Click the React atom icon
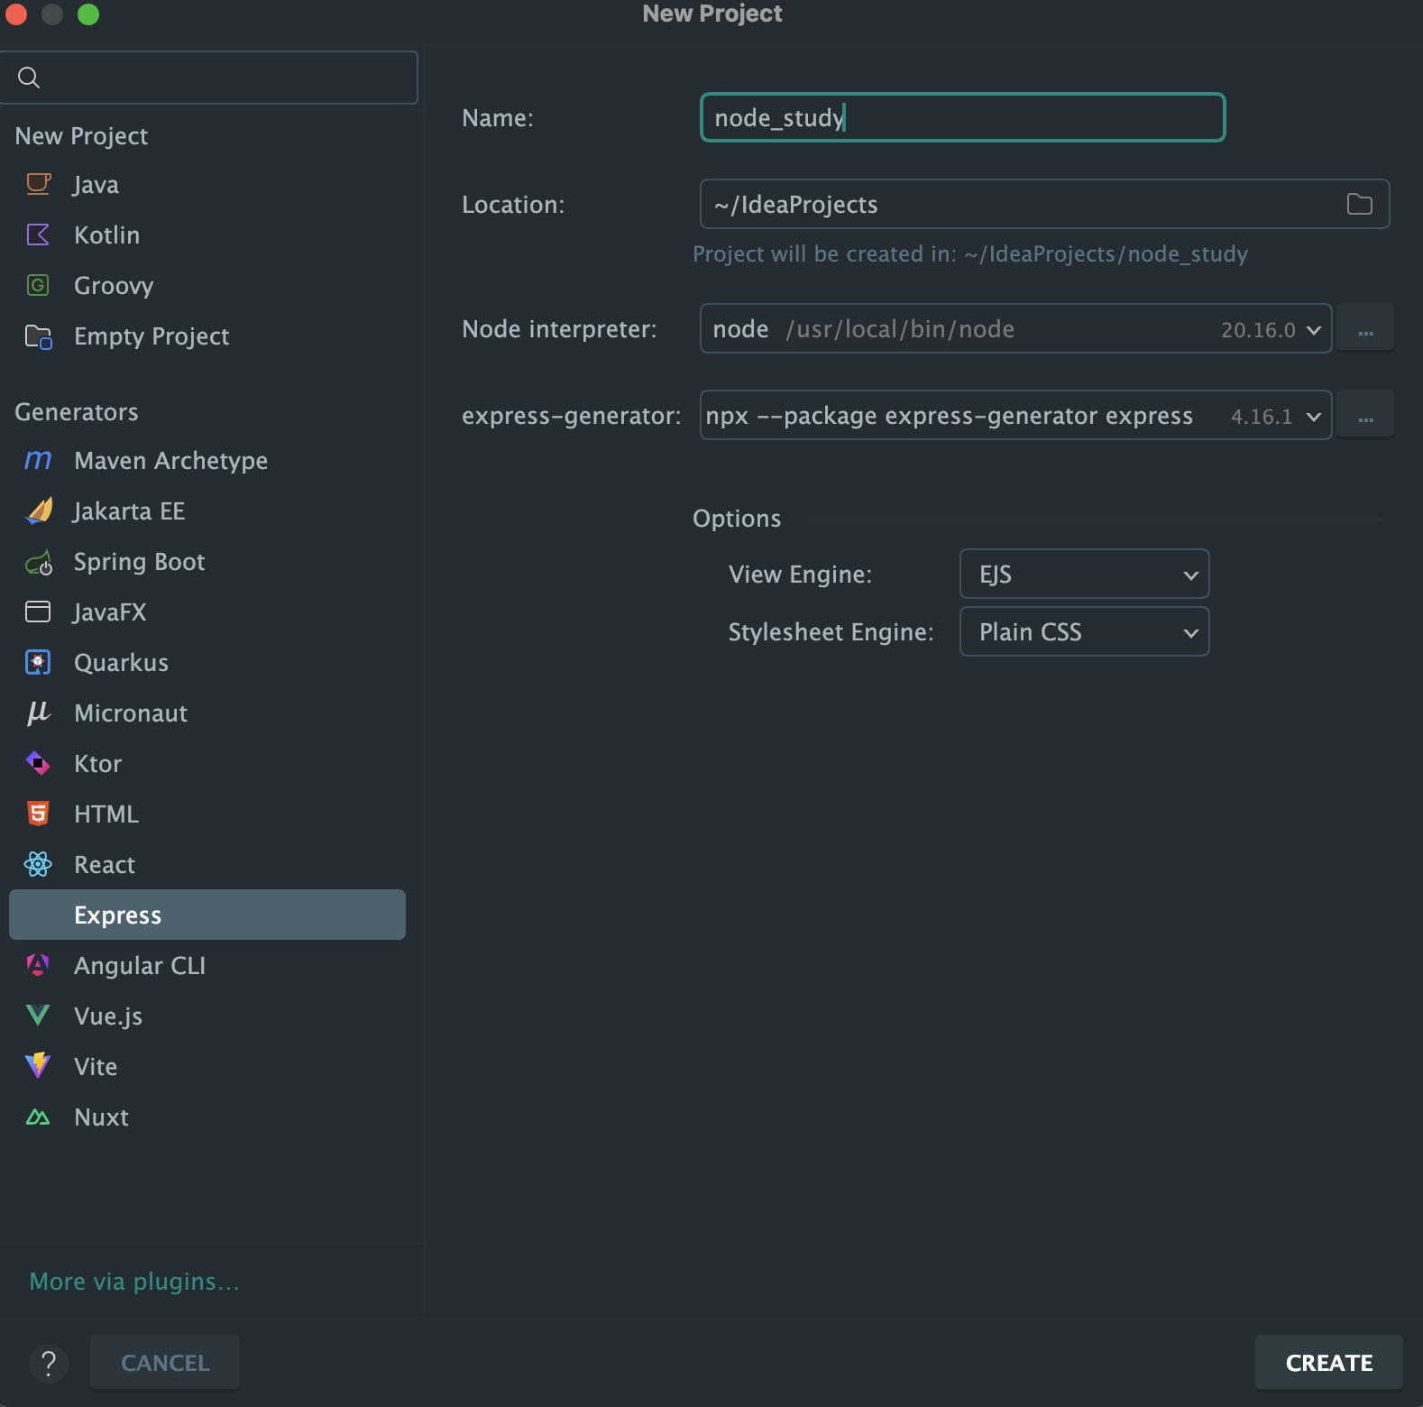 tap(38, 864)
